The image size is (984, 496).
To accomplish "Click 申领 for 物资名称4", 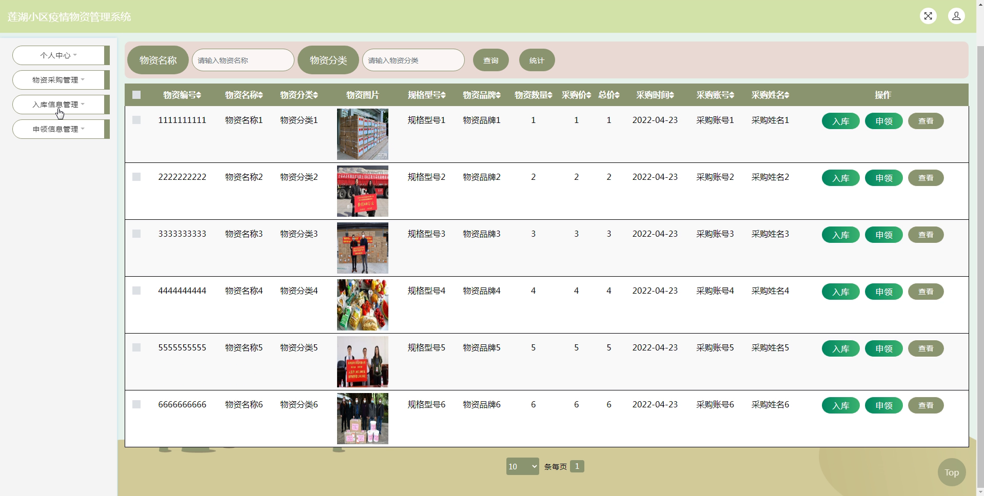I will click(883, 292).
